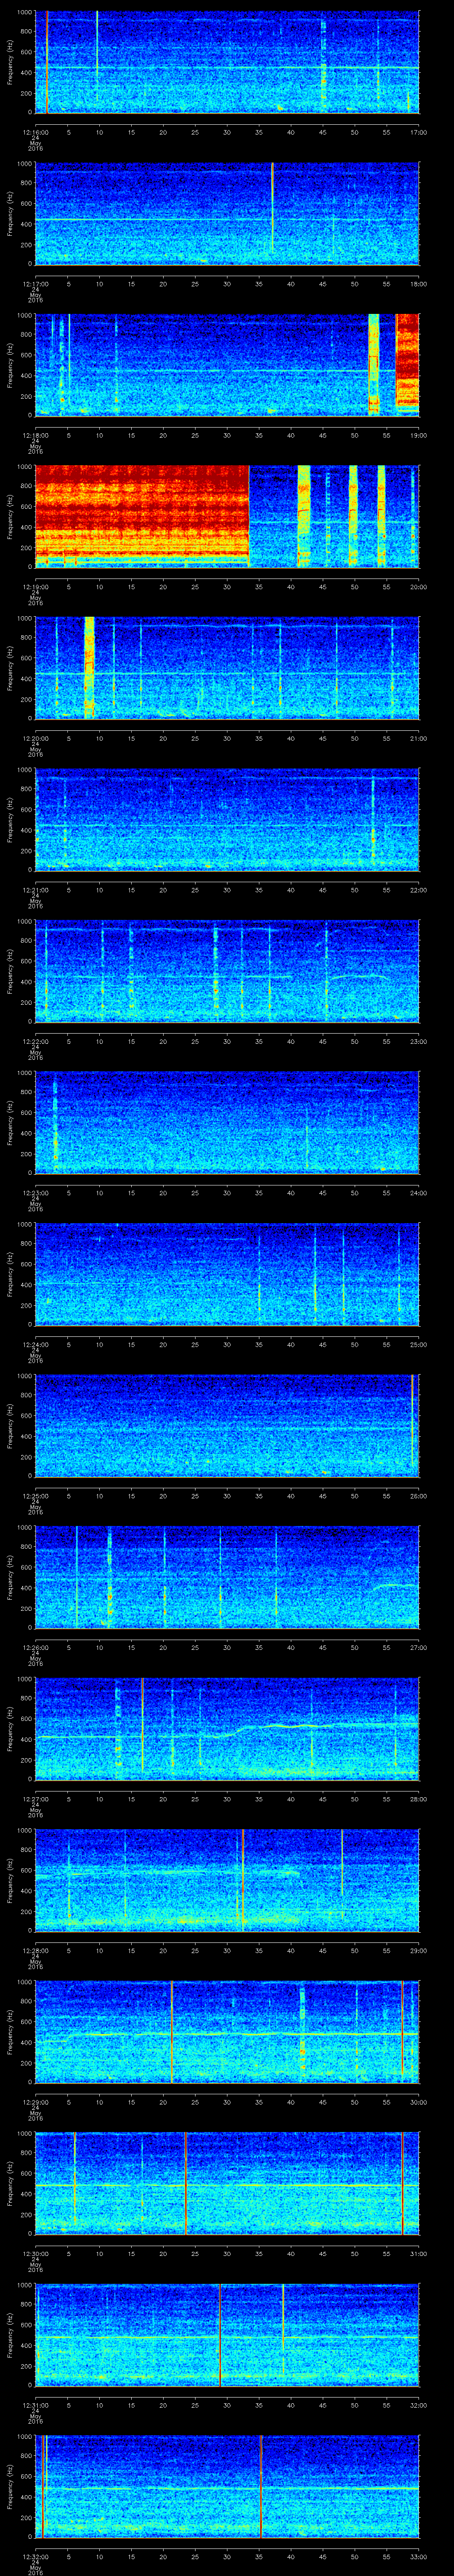Click the large red noise block in 12:19:00 spectrogram
Screen dimensions: 454x2576
[x=142, y=516]
